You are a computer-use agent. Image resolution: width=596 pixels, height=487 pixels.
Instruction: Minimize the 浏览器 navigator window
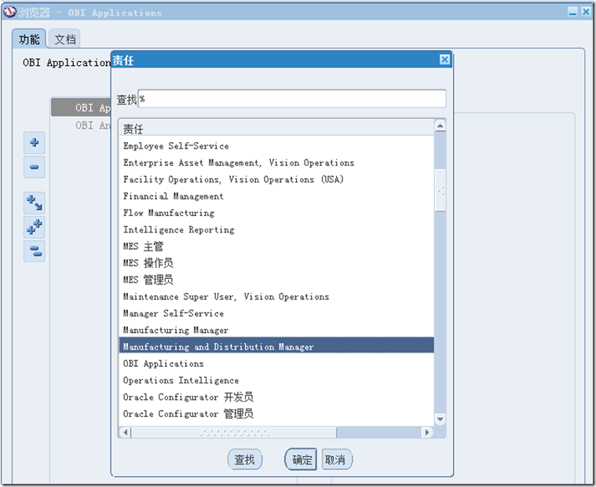click(x=572, y=12)
